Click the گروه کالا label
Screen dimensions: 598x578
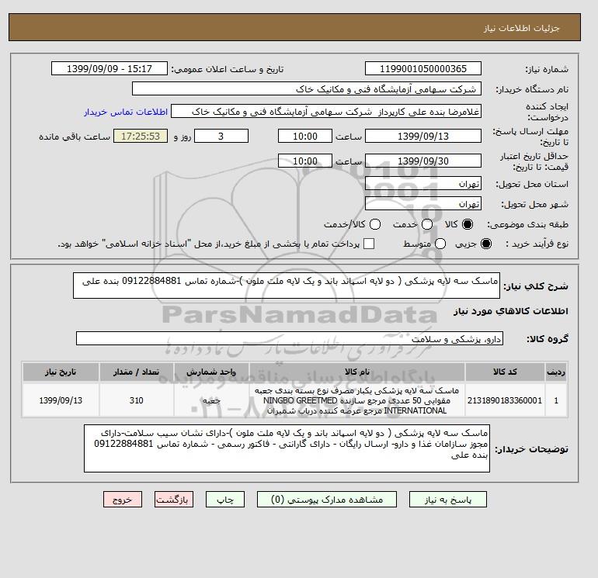(548, 339)
